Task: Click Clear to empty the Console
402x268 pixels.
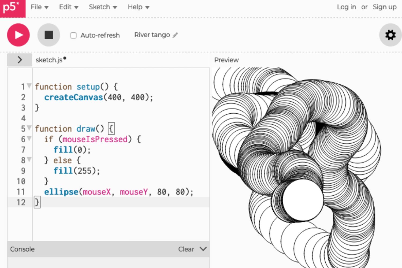Action: 186,249
